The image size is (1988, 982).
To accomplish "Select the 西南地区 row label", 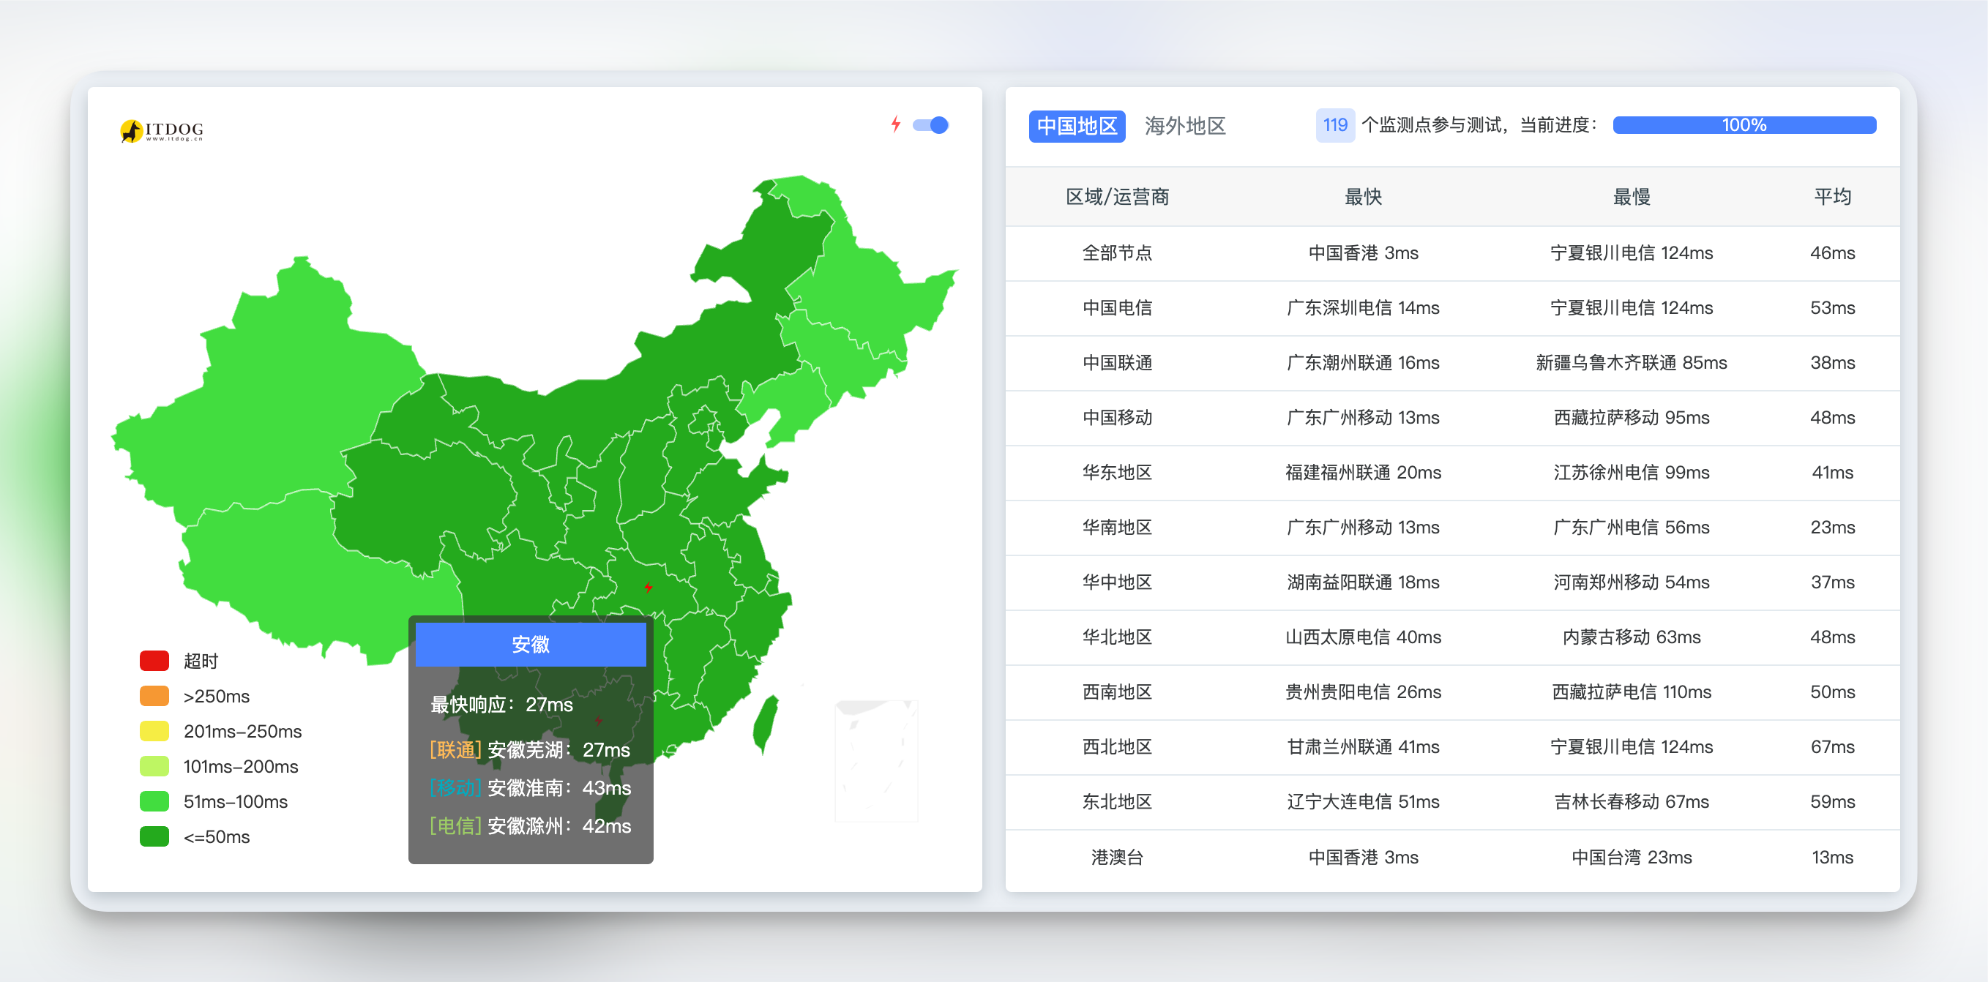I will tap(1117, 692).
